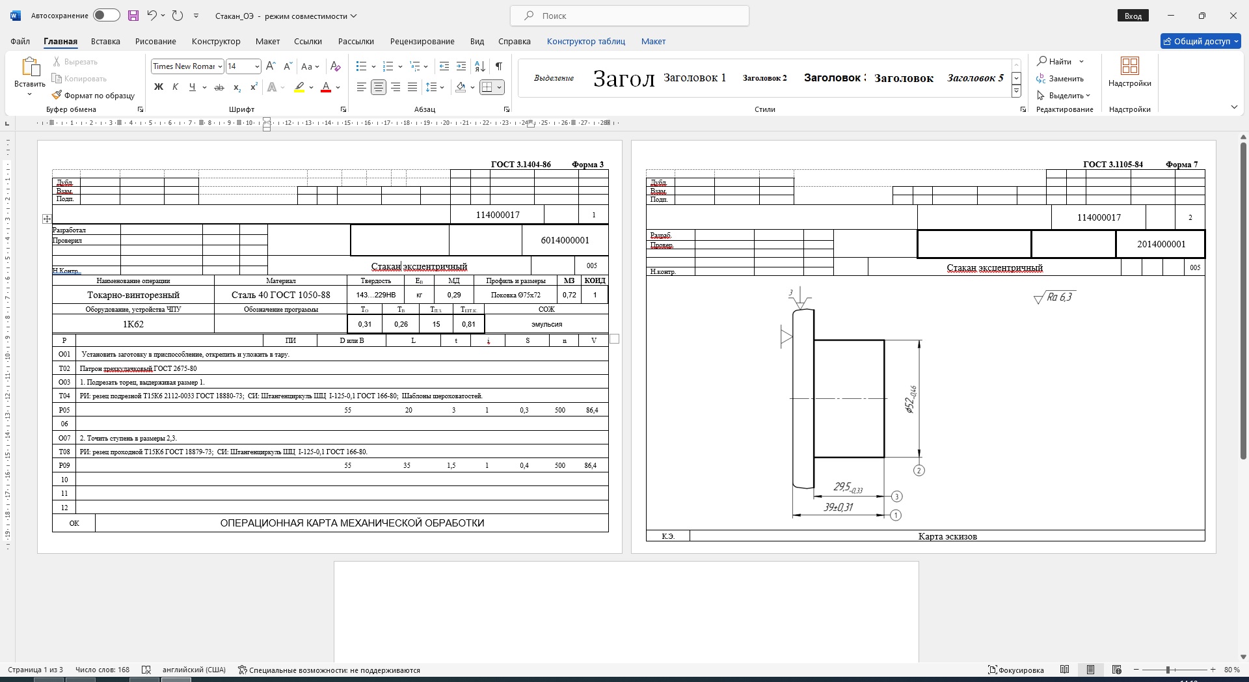Switch to the Вставка tab

click(105, 41)
